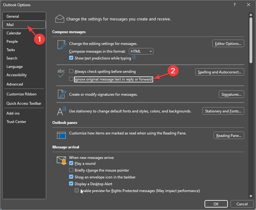Disable Display a Desktop Alert
Screen dimensions: 256x210
pyautogui.click(x=71, y=184)
